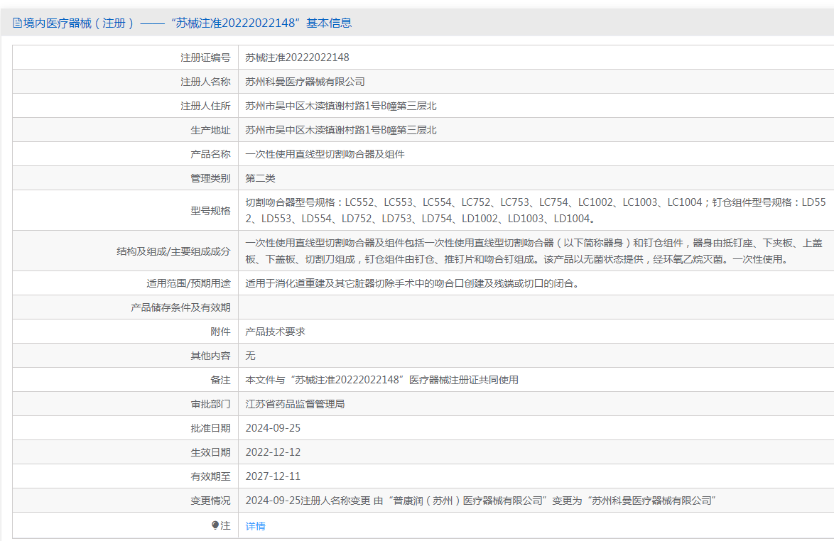
Task: Click the 变更情况 label
Action: tap(210, 501)
